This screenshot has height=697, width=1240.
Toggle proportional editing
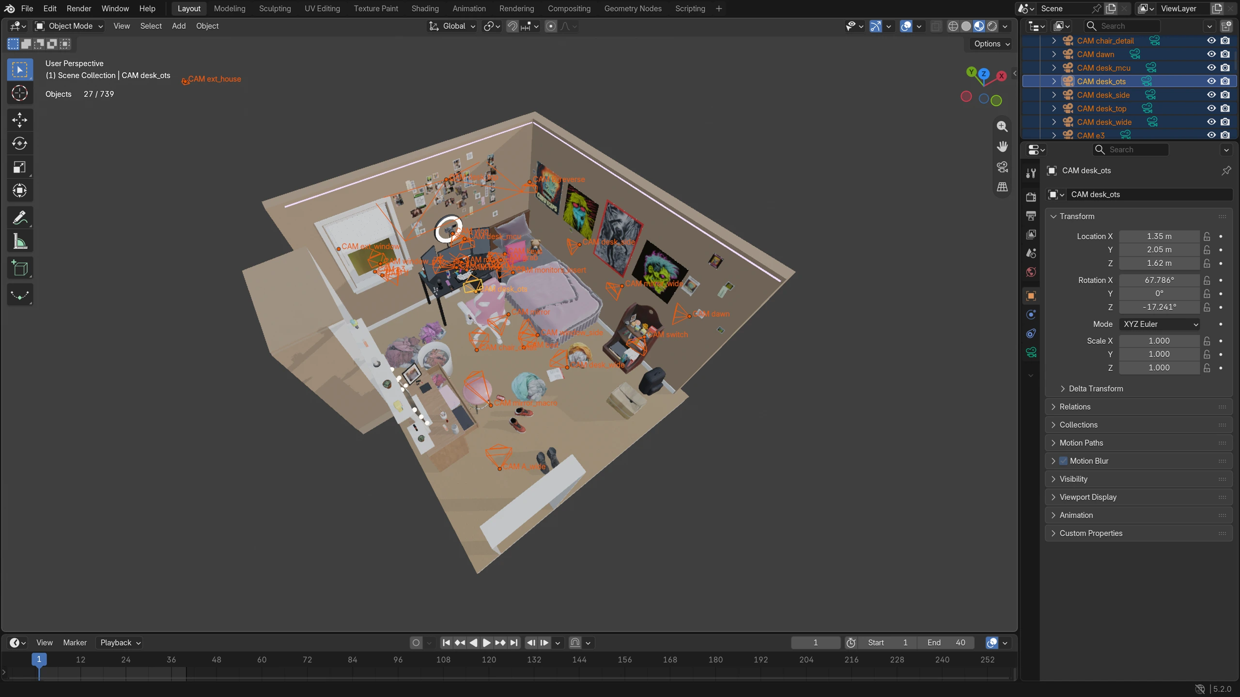click(x=551, y=26)
